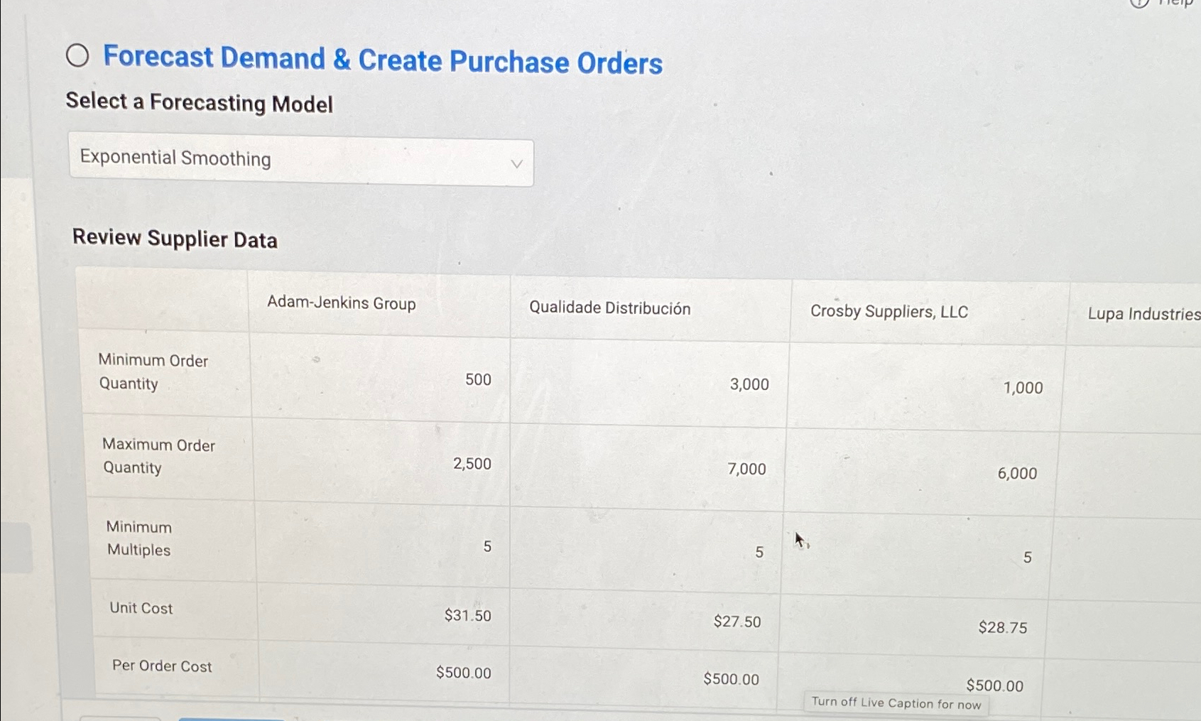Click the Minimum Order Quantity row label
Image resolution: width=1201 pixels, height=721 pixels.
(153, 372)
